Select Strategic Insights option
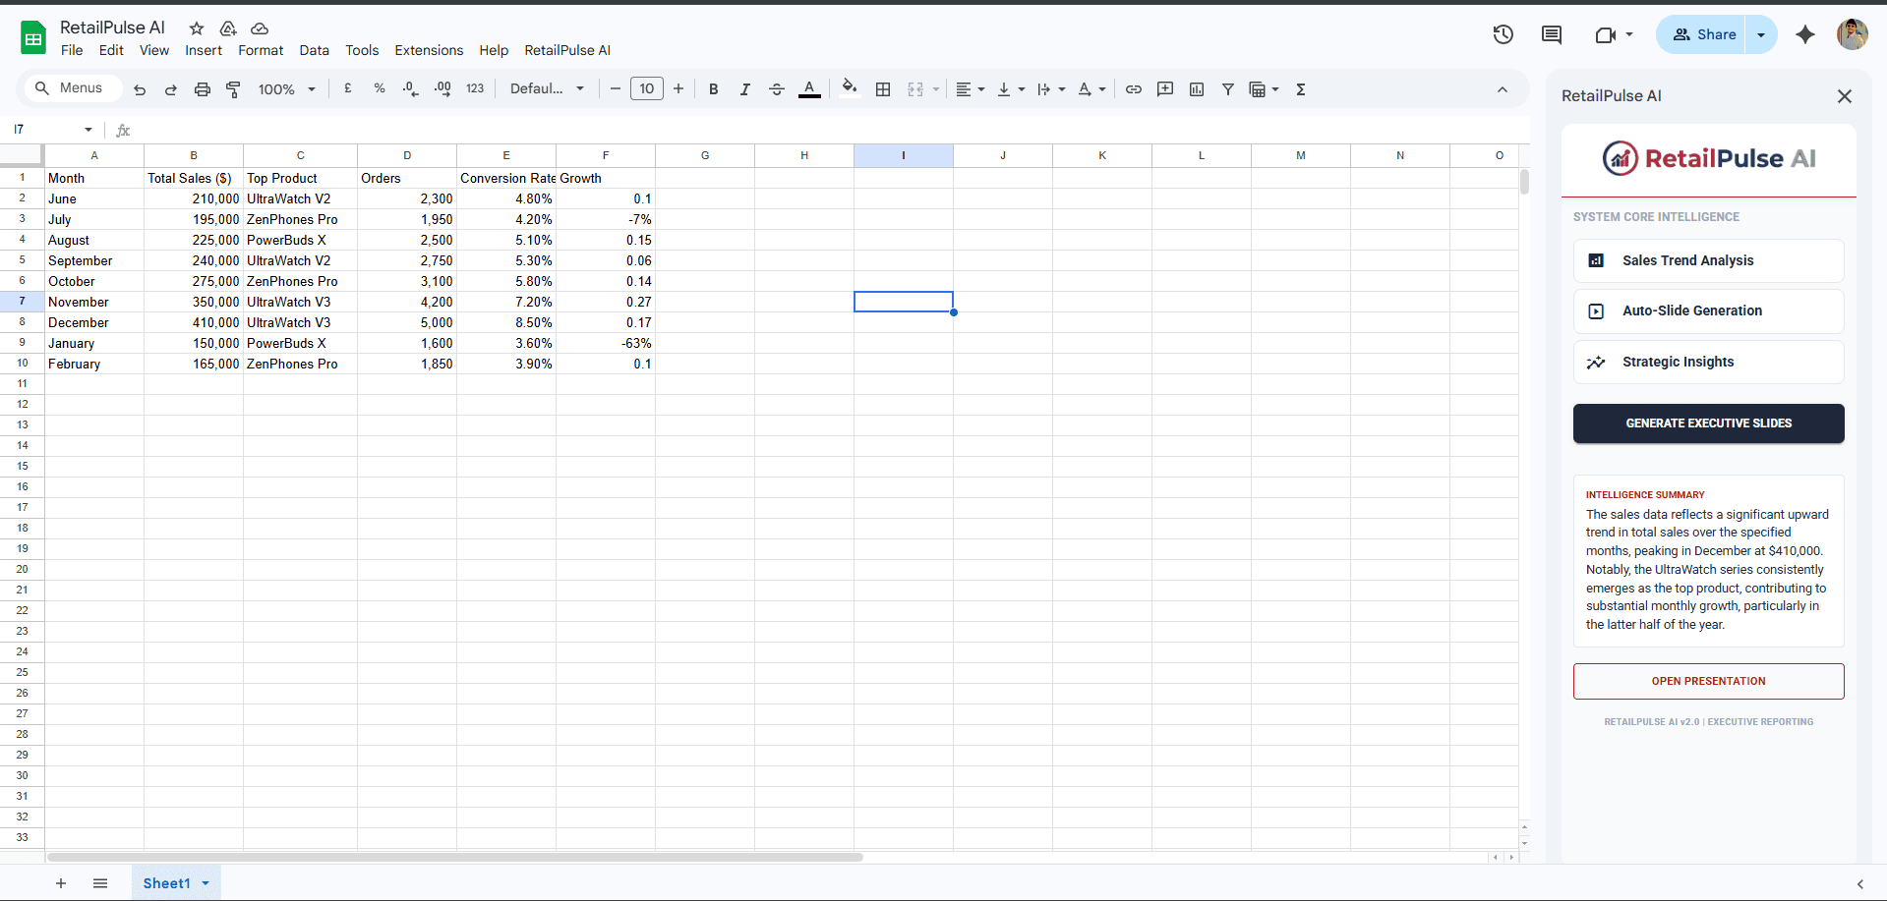Image resolution: width=1887 pixels, height=901 pixels. [x=1708, y=362]
